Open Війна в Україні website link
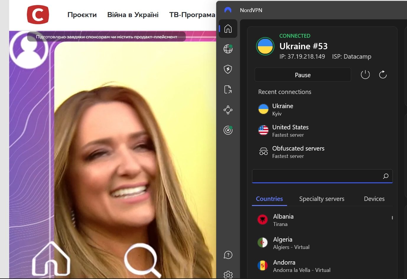Image resolution: width=407 pixels, height=279 pixels. click(133, 15)
